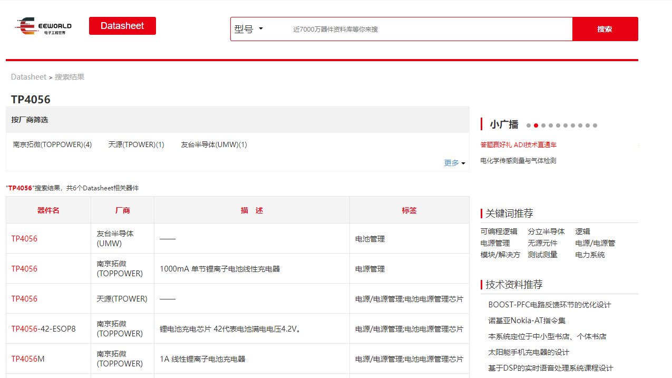The height and width of the screenshot is (378, 672).
Task: Open 电源管理 in the keyword recommendations
Action: [x=495, y=243]
